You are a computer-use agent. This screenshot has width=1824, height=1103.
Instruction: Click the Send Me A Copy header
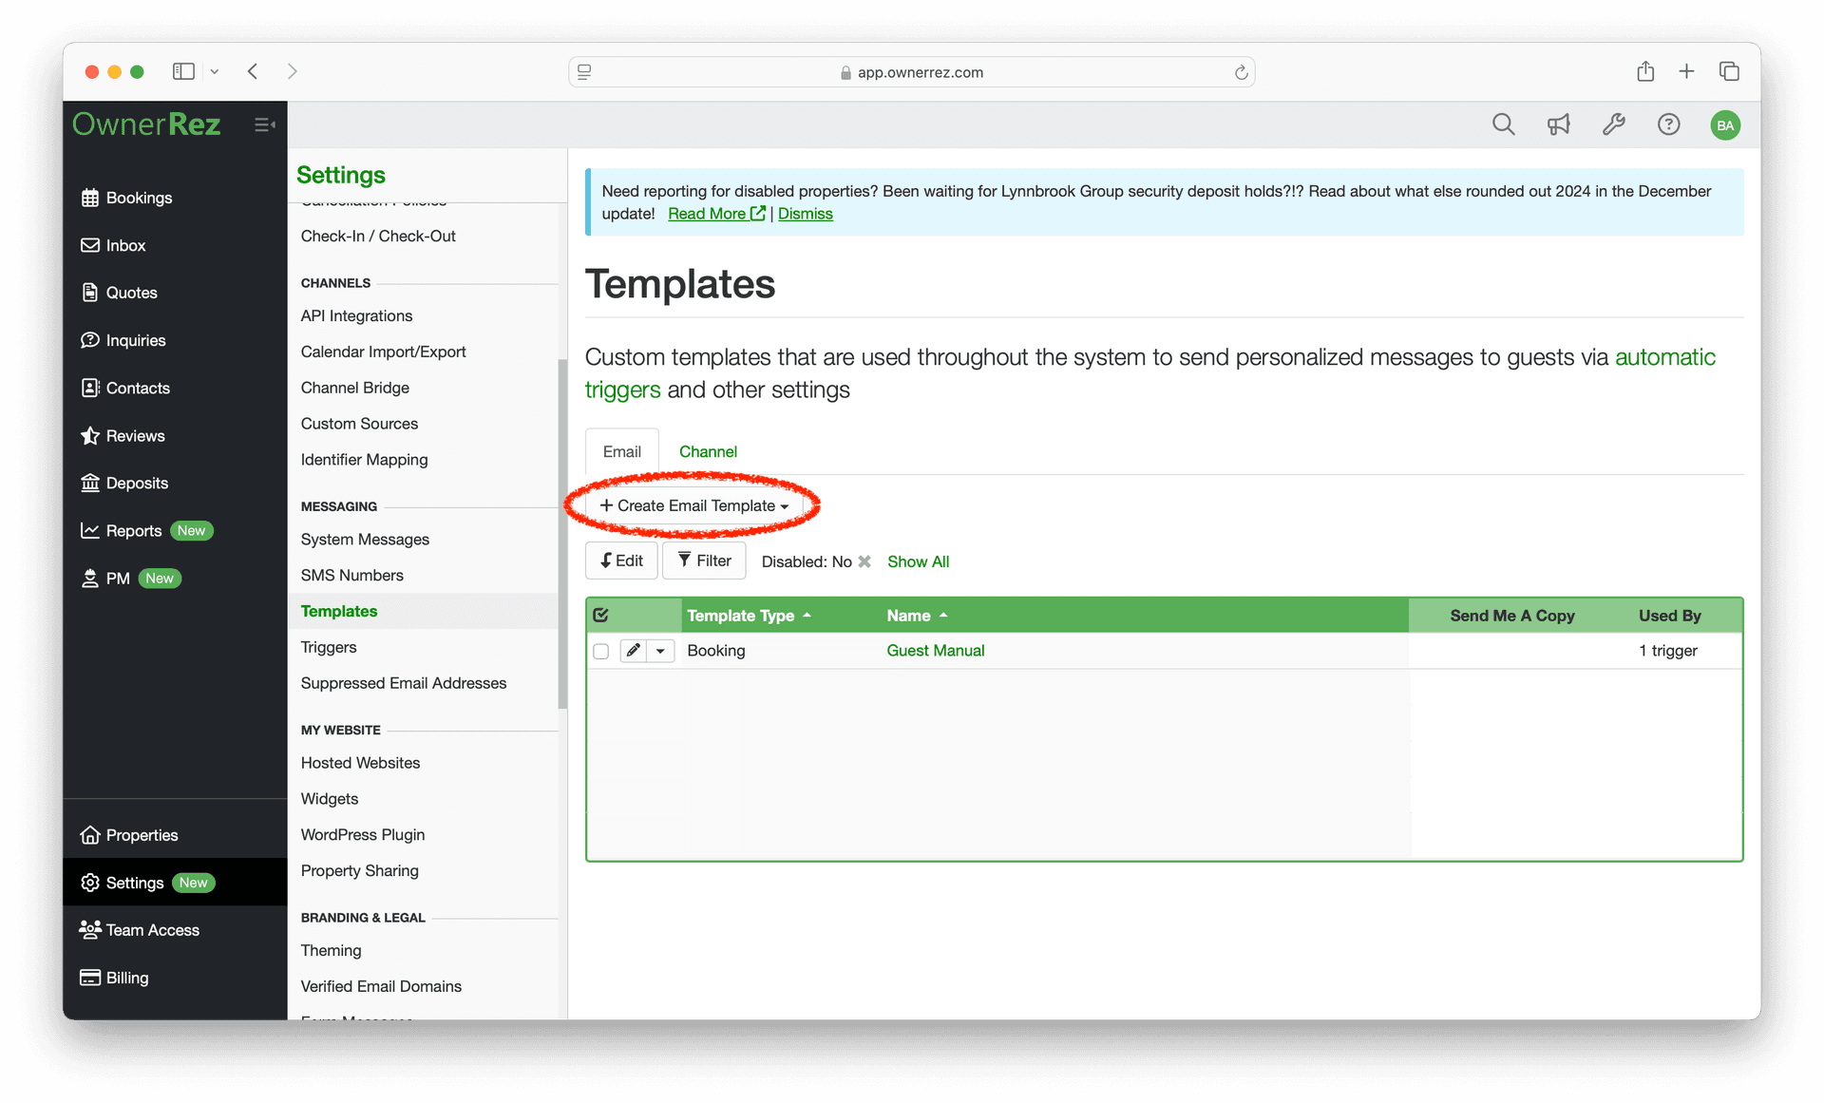coord(1511,616)
